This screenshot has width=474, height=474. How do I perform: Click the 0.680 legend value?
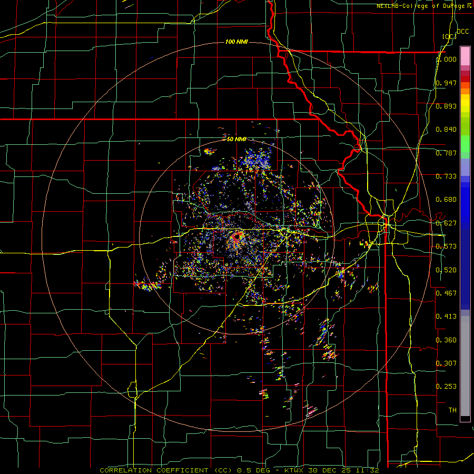[x=446, y=200]
